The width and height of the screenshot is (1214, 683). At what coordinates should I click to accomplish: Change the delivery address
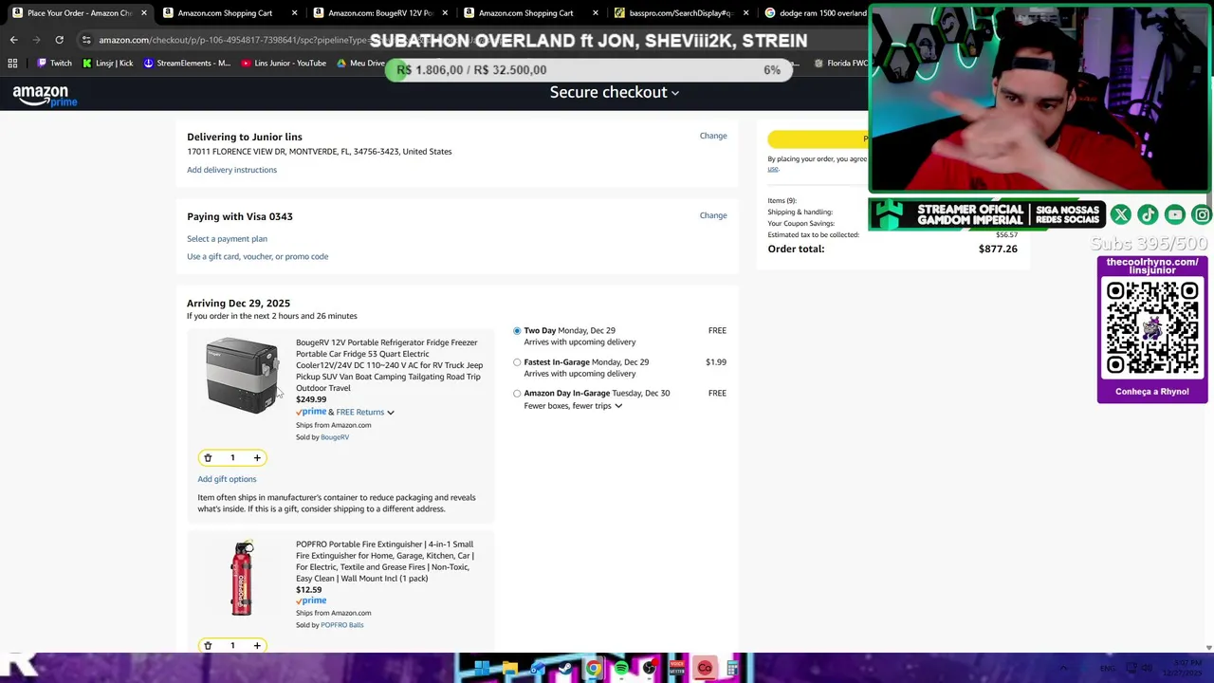click(x=713, y=136)
